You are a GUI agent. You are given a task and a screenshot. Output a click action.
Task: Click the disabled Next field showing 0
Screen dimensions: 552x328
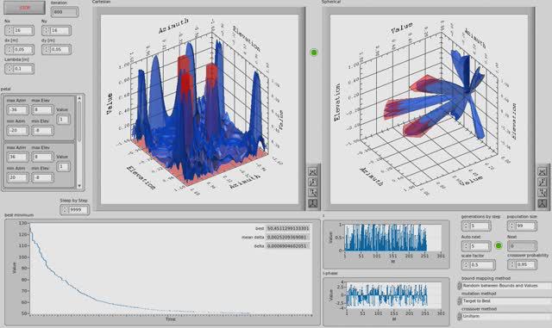(x=522, y=245)
